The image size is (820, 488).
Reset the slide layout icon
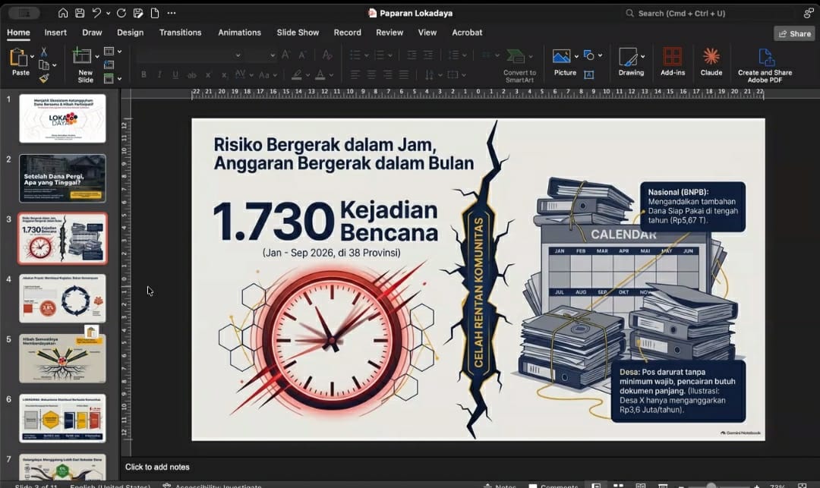pos(109,65)
